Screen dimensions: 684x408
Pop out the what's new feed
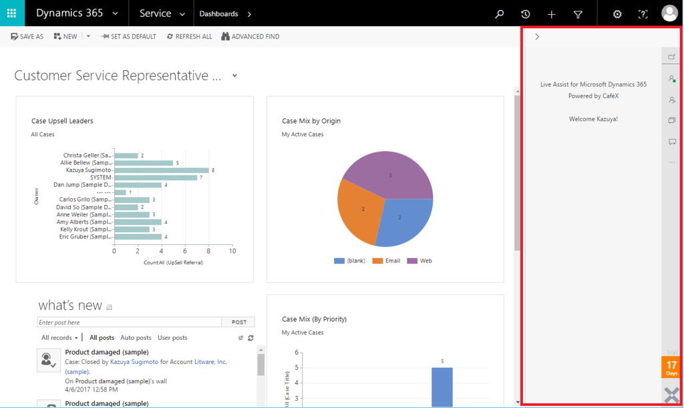[x=109, y=307]
